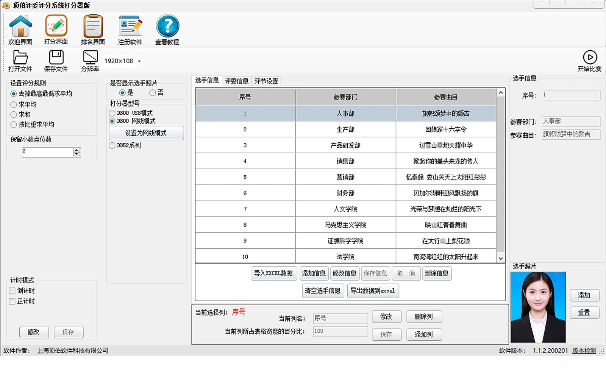Viewport: 606px width, 374px height.
Task: Enable the 倒计时 checkbox
Action: tap(12, 291)
